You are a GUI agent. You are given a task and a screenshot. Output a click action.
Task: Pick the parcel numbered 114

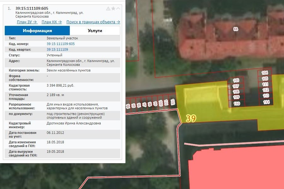click(266, 102)
